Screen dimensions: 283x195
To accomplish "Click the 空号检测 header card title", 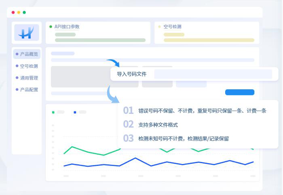I will pyautogui.click(x=172, y=27).
